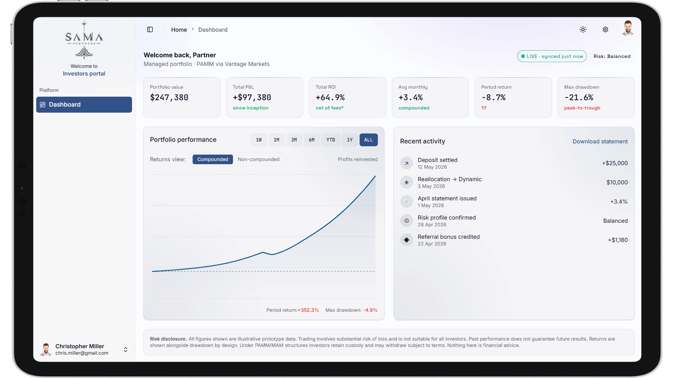The height and width of the screenshot is (378, 673).
Task: Click the $10,000 reallocation amount
Action: pyautogui.click(x=617, y=182)
